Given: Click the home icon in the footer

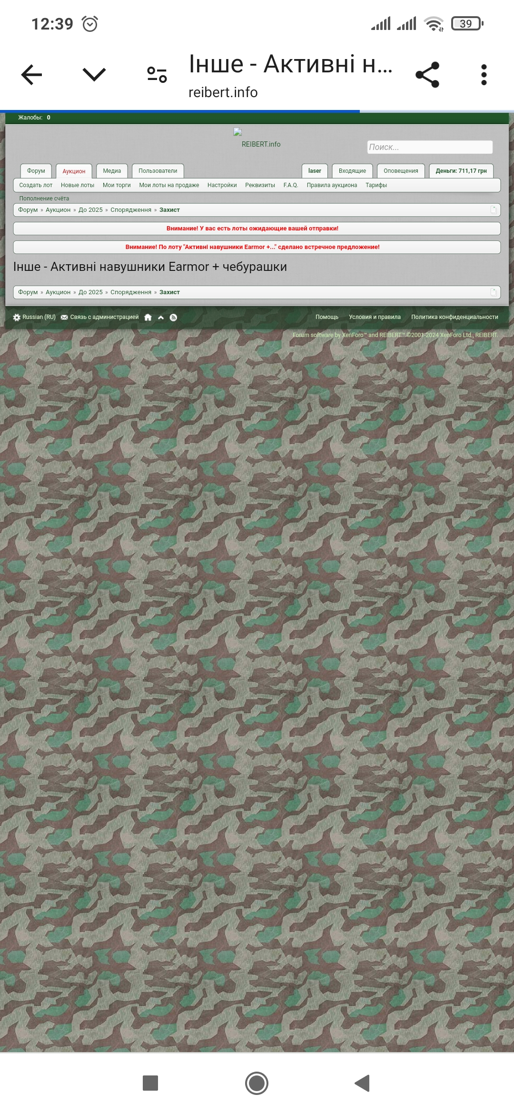Looking at the screenshot, I should [148, 318].
